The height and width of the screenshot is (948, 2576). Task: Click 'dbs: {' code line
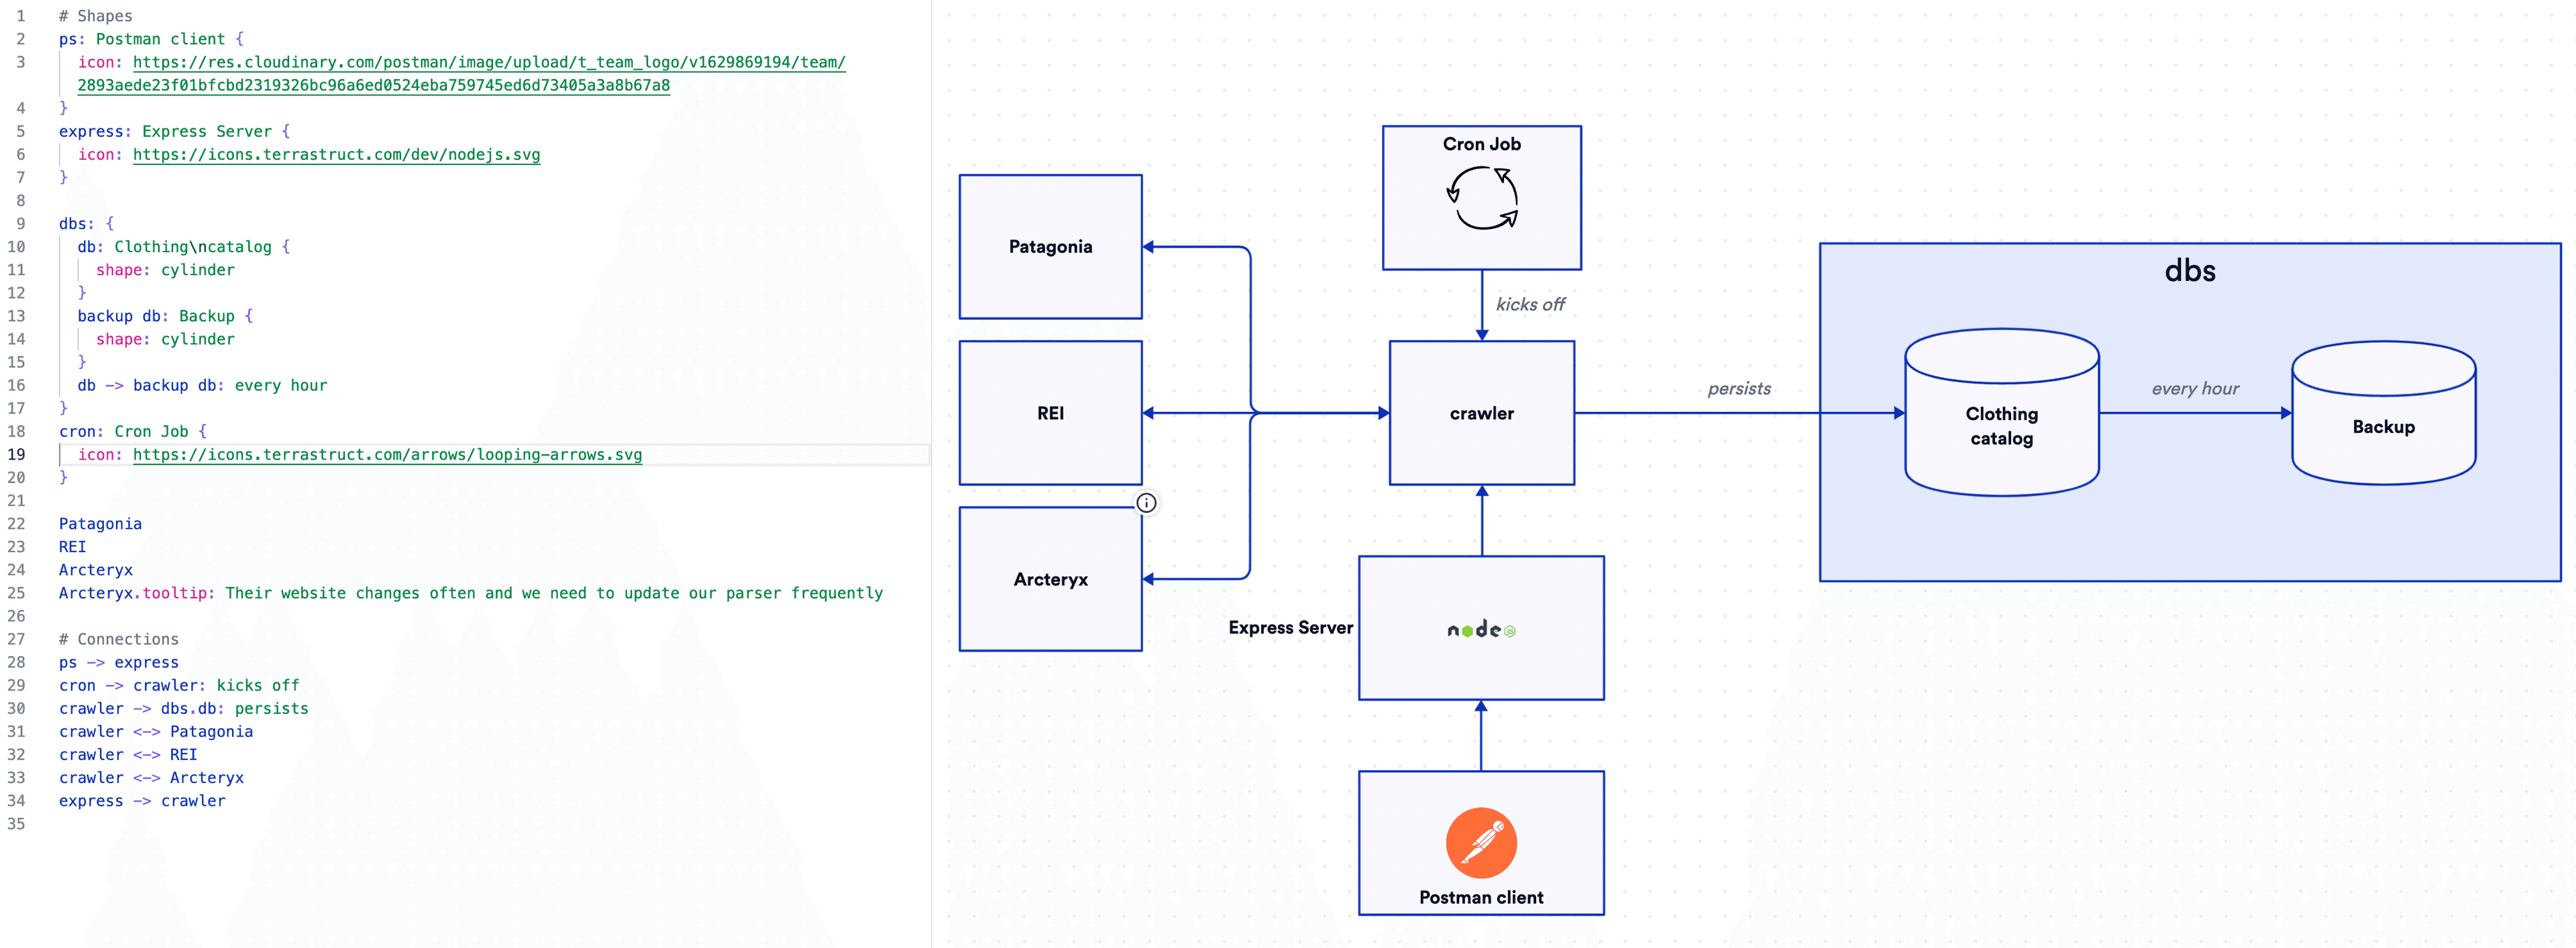coord(86,223)
